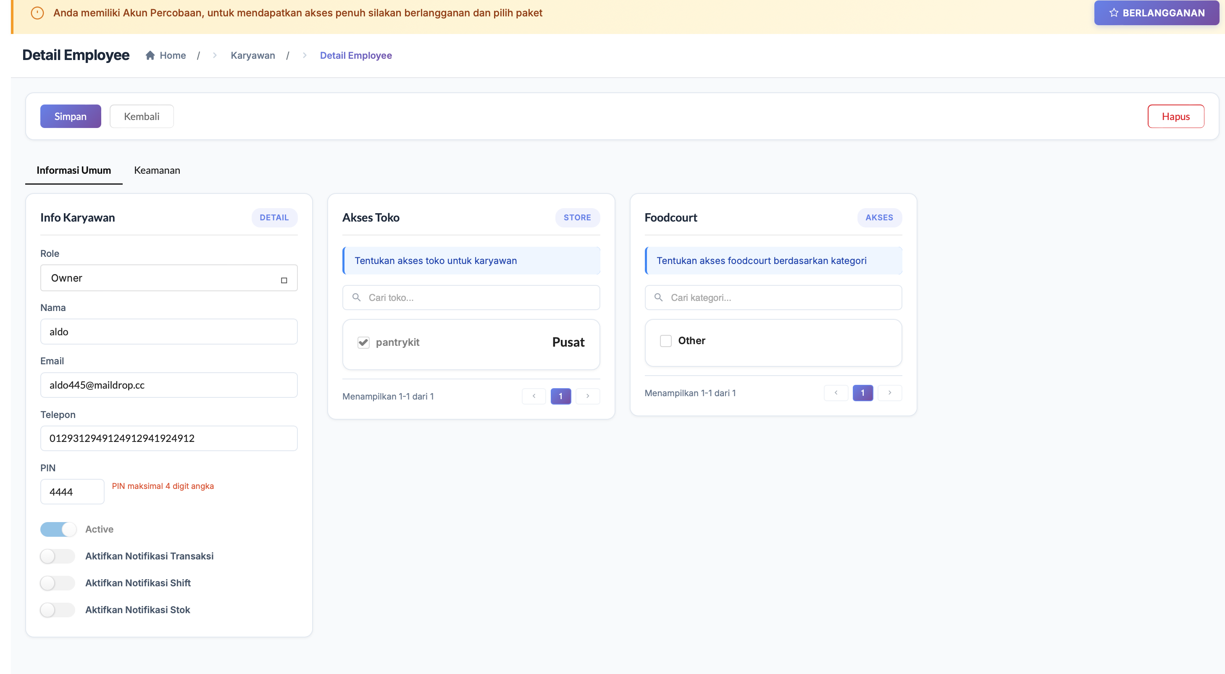This screenshot has height=674, width=1225.
Task: Go to next page in Akses Toko
Action: point(587,396)
